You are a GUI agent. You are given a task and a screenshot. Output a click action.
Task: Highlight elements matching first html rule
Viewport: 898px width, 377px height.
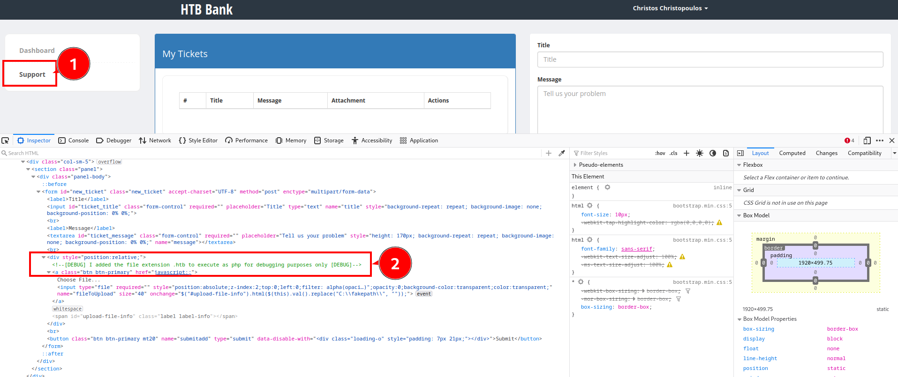pos(590,206)
